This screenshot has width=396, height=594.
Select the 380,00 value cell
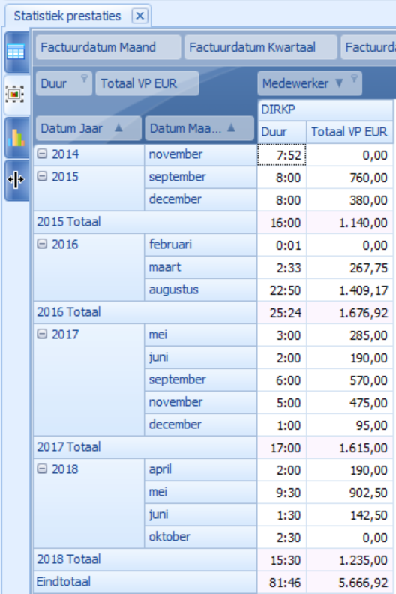(349, 200)
